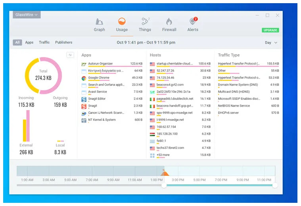Viewport: 301px width, 206px height.
Task: Click the l-9999.l-msedge.net host row
Action: click(180, 120)
